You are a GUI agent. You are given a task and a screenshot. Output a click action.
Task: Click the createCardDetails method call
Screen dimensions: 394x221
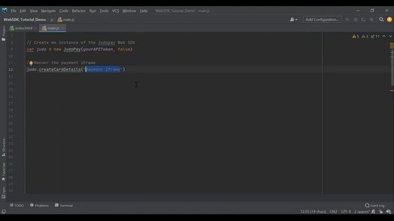click(60, 69)
